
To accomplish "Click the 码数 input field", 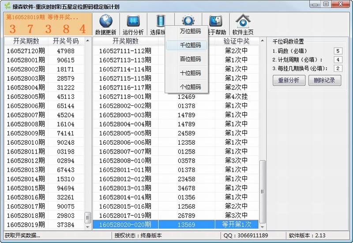I will tap(338, 51).
